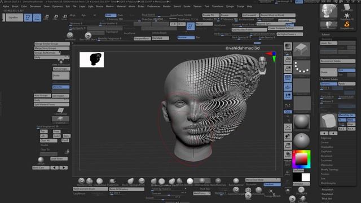Expand the ArrayMesh subpalette
Viewport: 361px width, 203px height.
coord(327,189)
